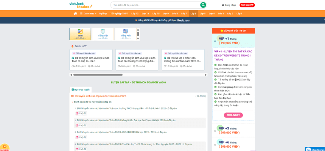The width and height of the screenshot is (325, 151).
Task: Select the Tiếng Anh subject icon
Action: click(126, 31)
